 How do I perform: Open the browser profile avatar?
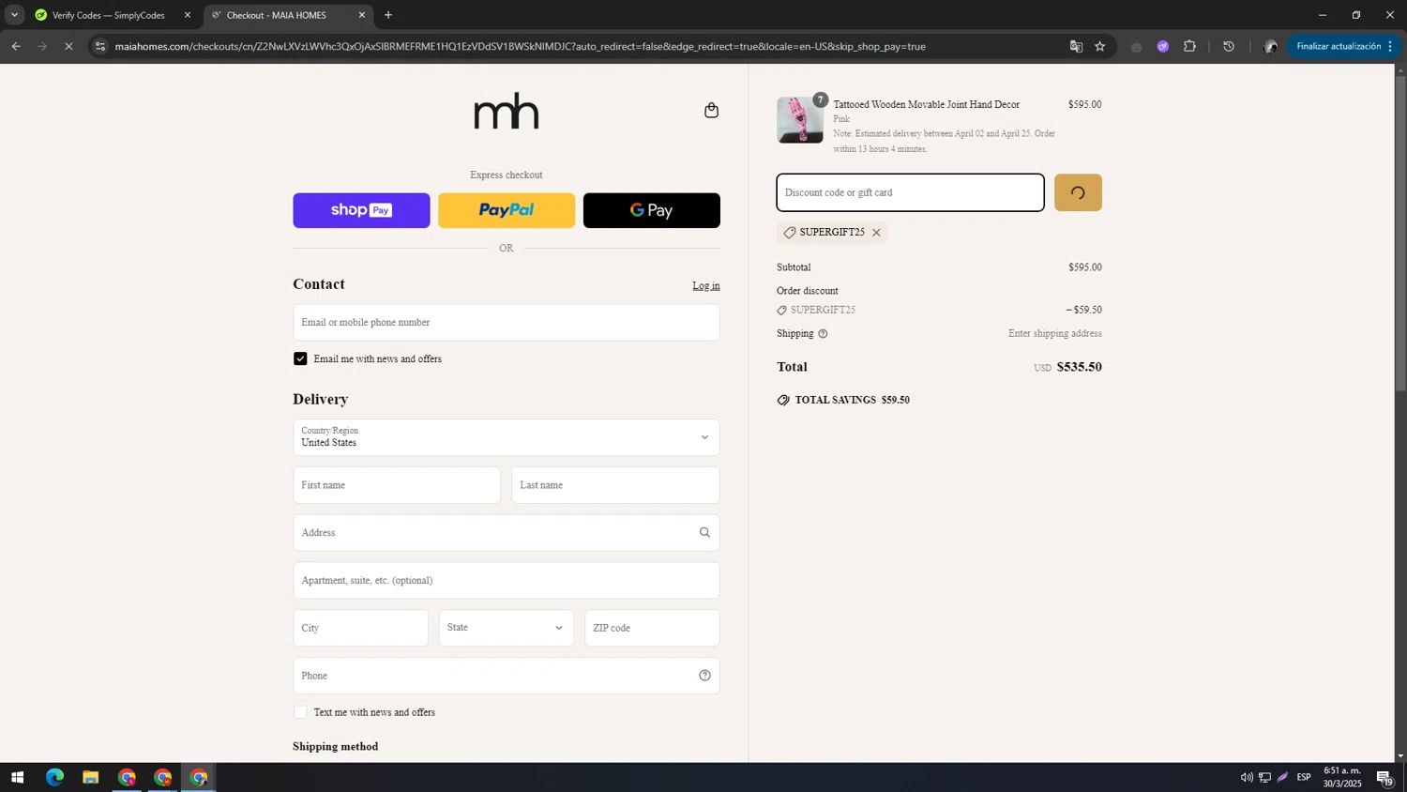(x=1270, y=46)
